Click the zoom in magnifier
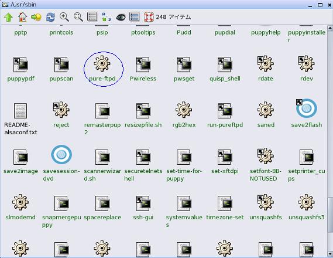The image size is (333, 258). 64,17
